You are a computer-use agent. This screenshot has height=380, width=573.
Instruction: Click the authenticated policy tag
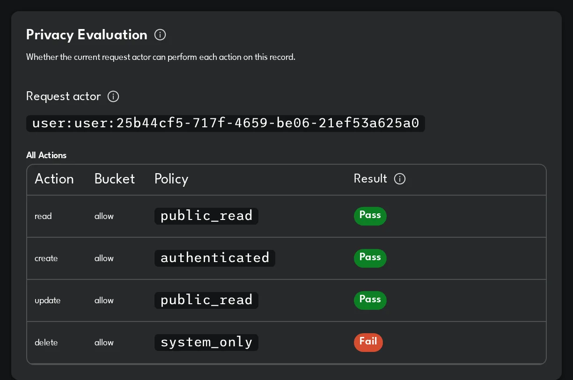click(x=215, y=258)
